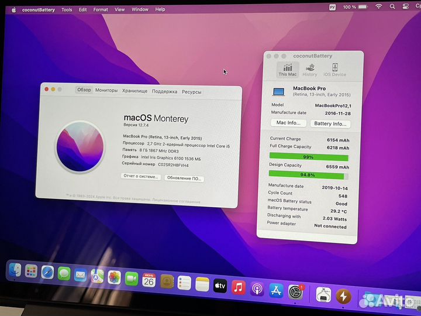Viewport: 421px width, 316px height.
Task: Click Battery temperature 29.2 °C value
Action: tap(339, 211)
